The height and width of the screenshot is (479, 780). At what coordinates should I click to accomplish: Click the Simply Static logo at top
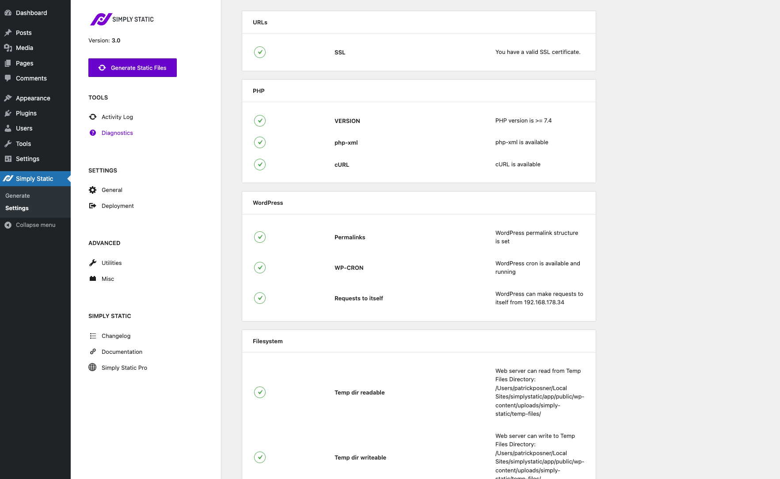122,19
